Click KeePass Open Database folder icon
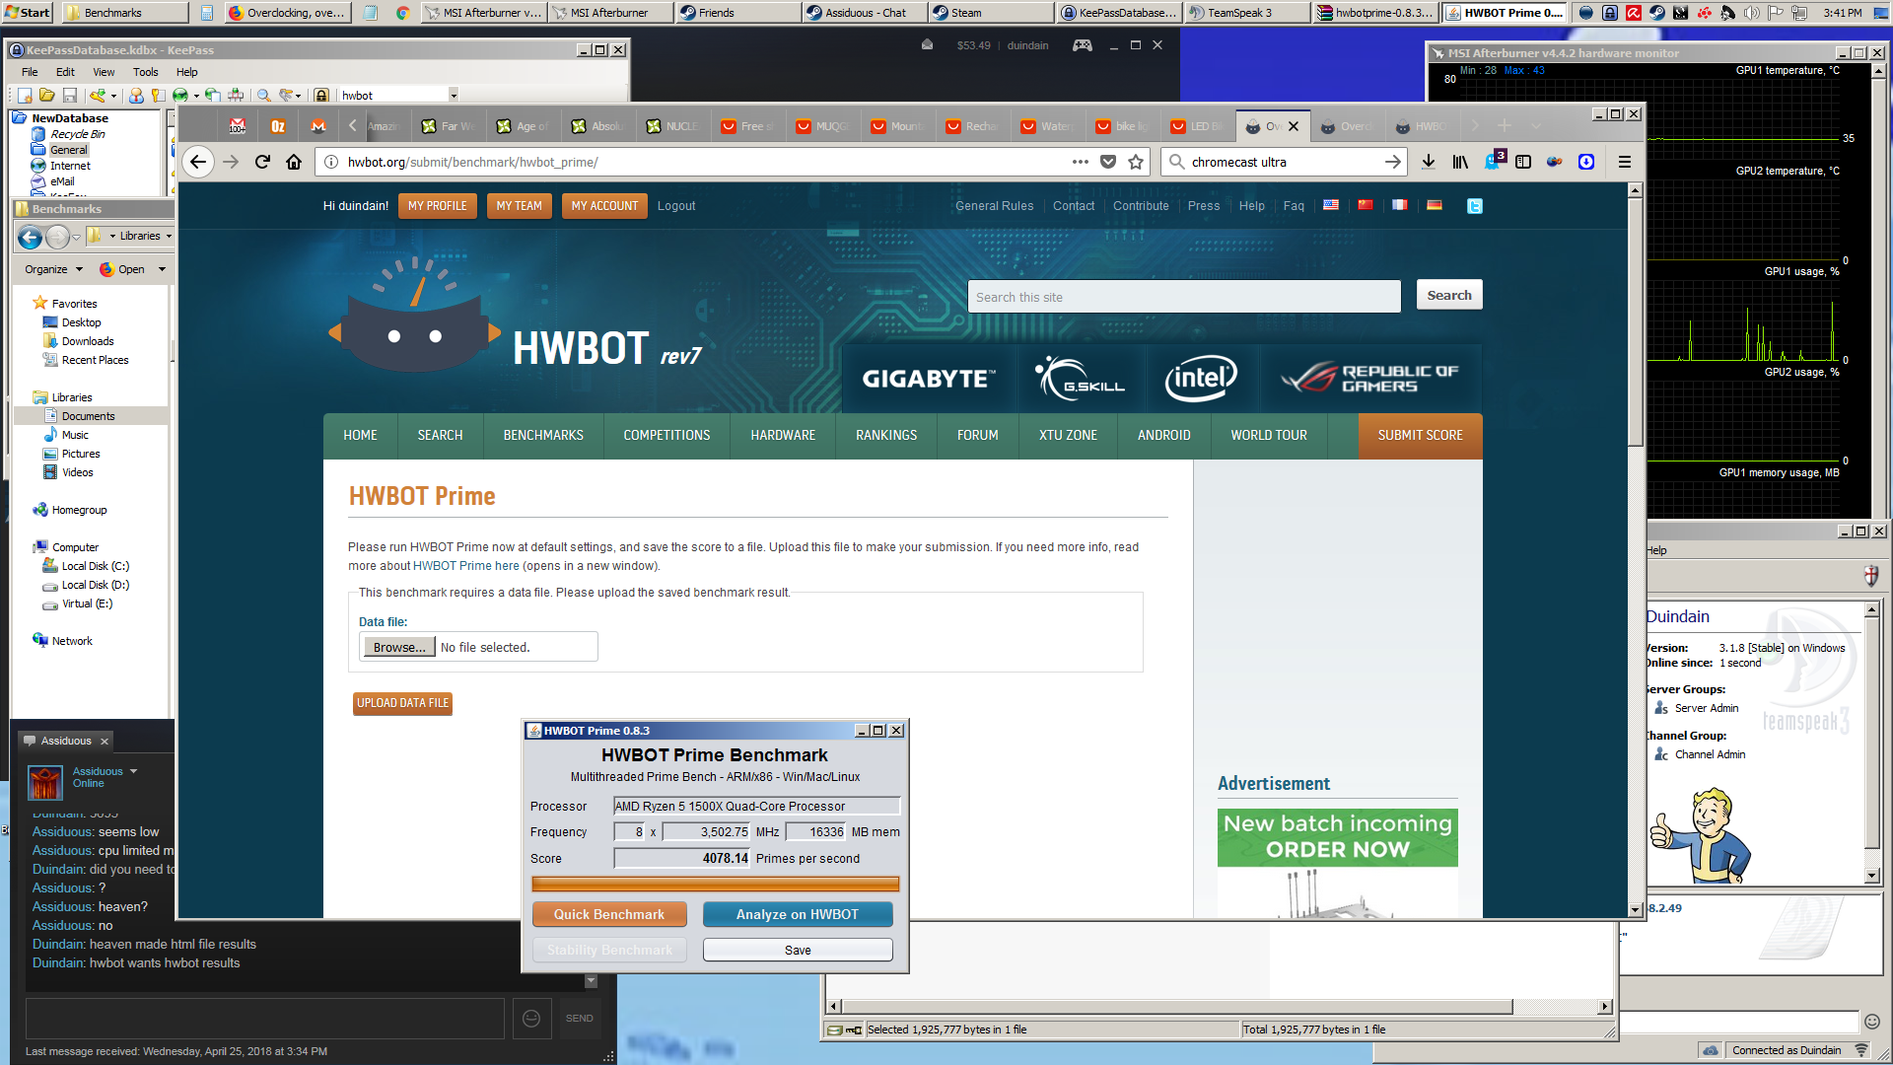The image size is (1893, 1065). click(x=46, y=95)
